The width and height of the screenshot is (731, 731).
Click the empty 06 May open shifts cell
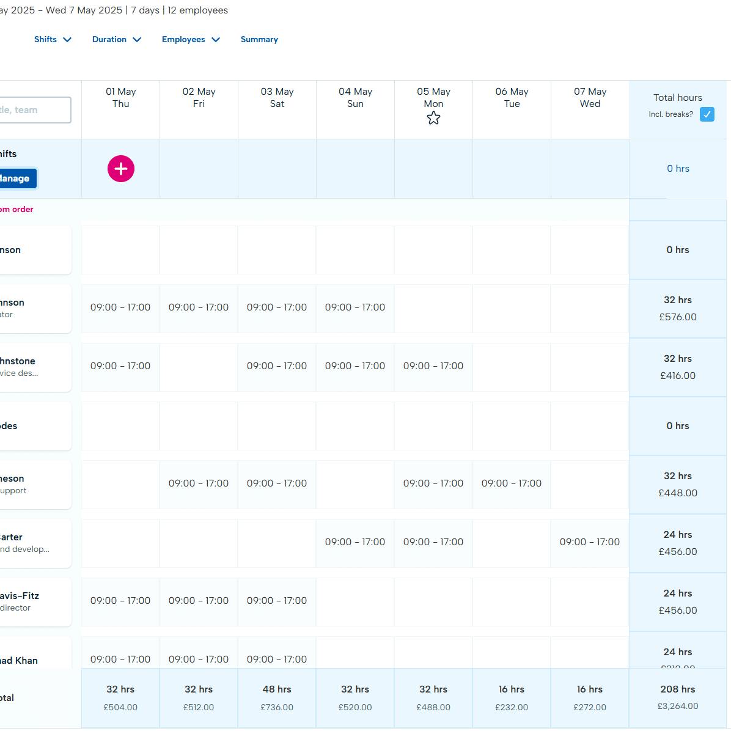coord(512,169)
